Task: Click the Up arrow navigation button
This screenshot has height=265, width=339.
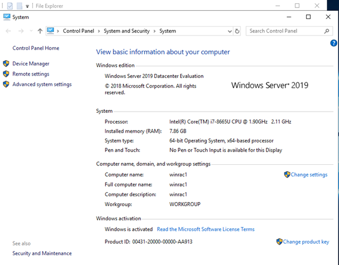Action: coord(40,31)
